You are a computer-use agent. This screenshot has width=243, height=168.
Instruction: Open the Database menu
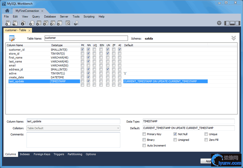[50, 17]
